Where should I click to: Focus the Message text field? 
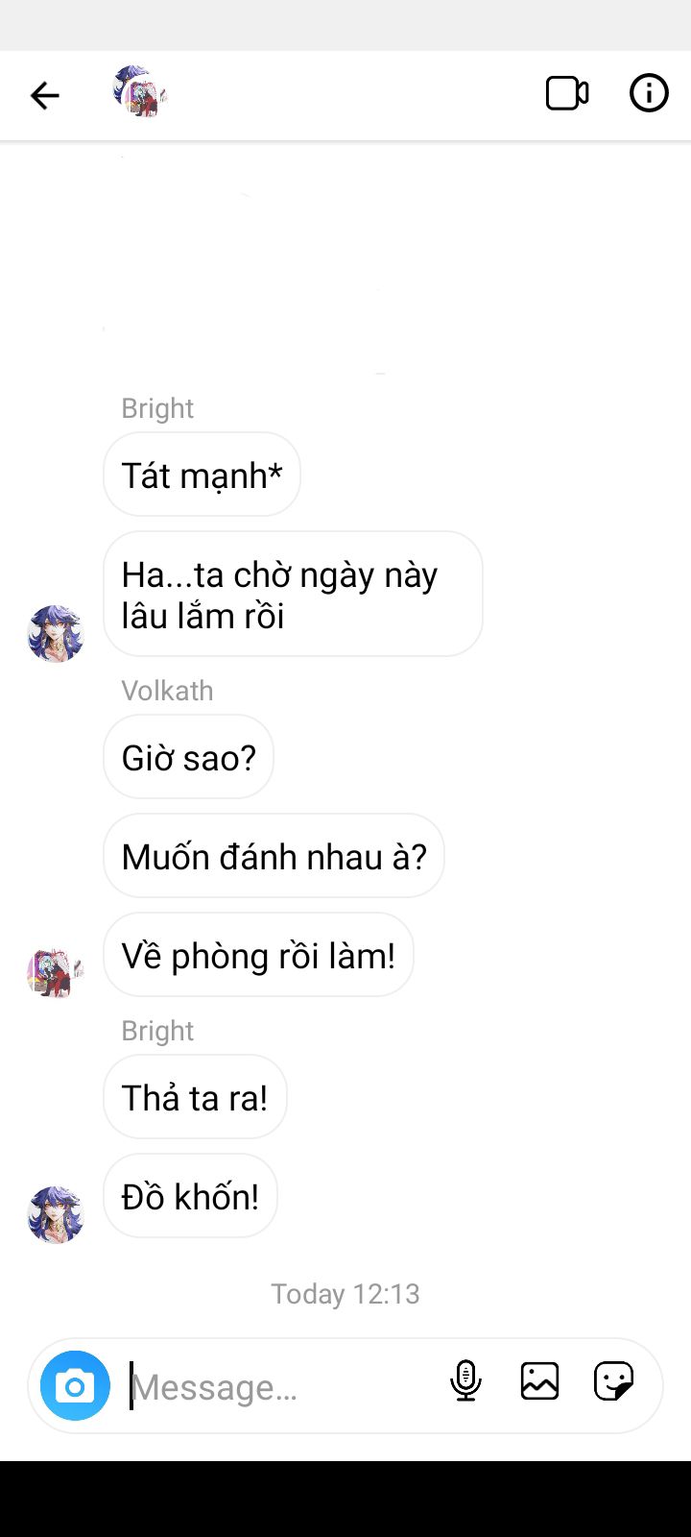point(283,1386)
